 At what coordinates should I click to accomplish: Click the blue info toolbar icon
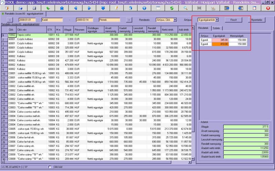point(144,8)
